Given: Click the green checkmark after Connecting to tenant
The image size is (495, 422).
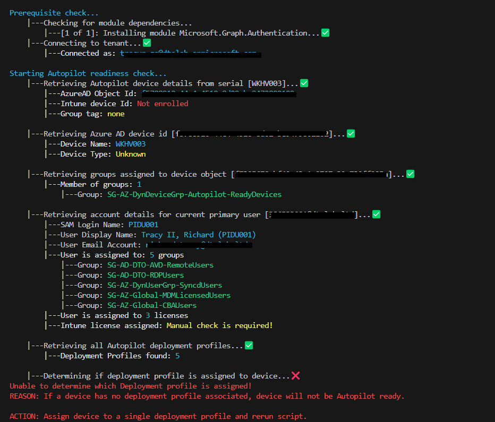Looking at the screenshot, I should (x=147, y=43).
